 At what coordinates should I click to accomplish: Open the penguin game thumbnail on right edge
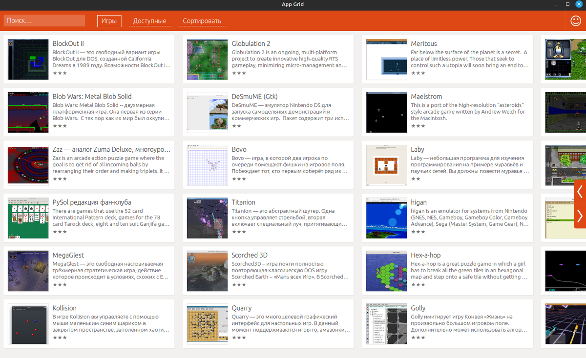click(x=565, y=60)
